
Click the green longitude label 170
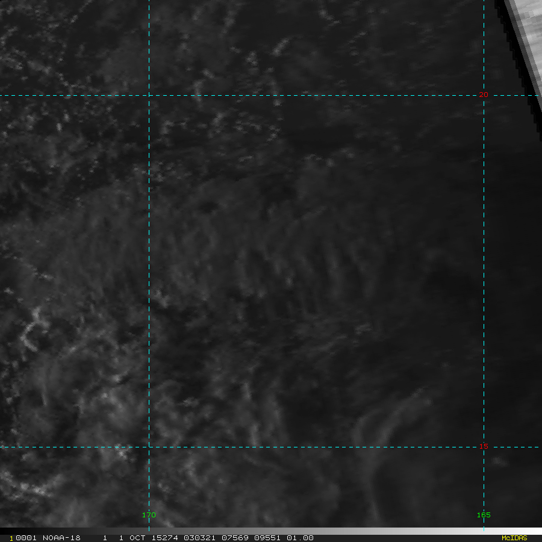(x=149, y=515)
